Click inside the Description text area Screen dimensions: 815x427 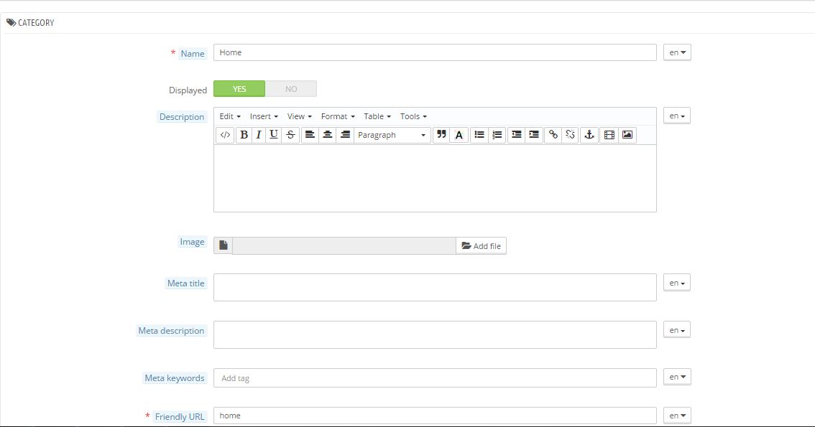click(435, 178)
